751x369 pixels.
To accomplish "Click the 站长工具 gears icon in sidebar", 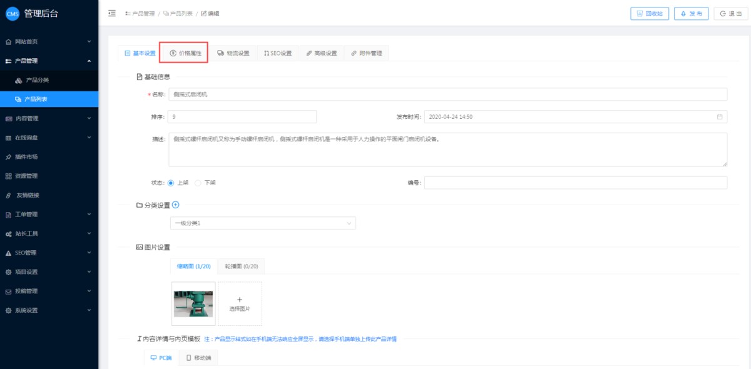I will coord(8,233).
